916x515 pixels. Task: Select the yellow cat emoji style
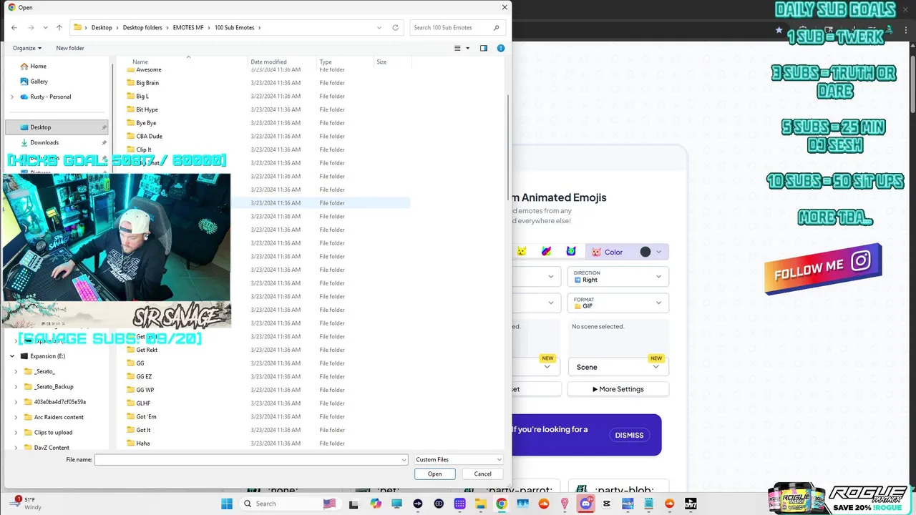522,252
